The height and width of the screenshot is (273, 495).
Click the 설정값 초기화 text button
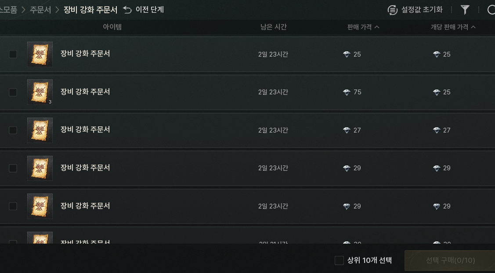pos(422,10)
